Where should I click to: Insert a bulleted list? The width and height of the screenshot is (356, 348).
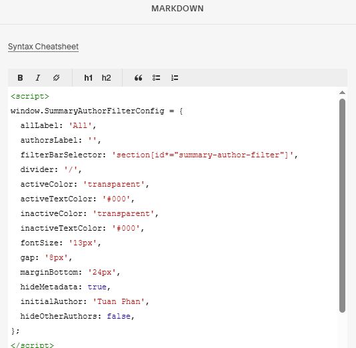156,78
